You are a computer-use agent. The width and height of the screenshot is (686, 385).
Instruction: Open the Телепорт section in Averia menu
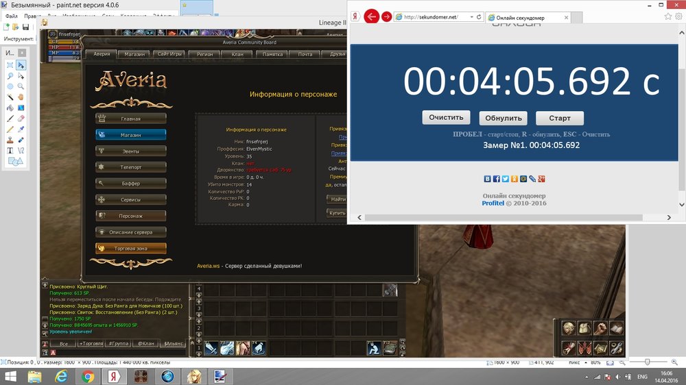130,167
